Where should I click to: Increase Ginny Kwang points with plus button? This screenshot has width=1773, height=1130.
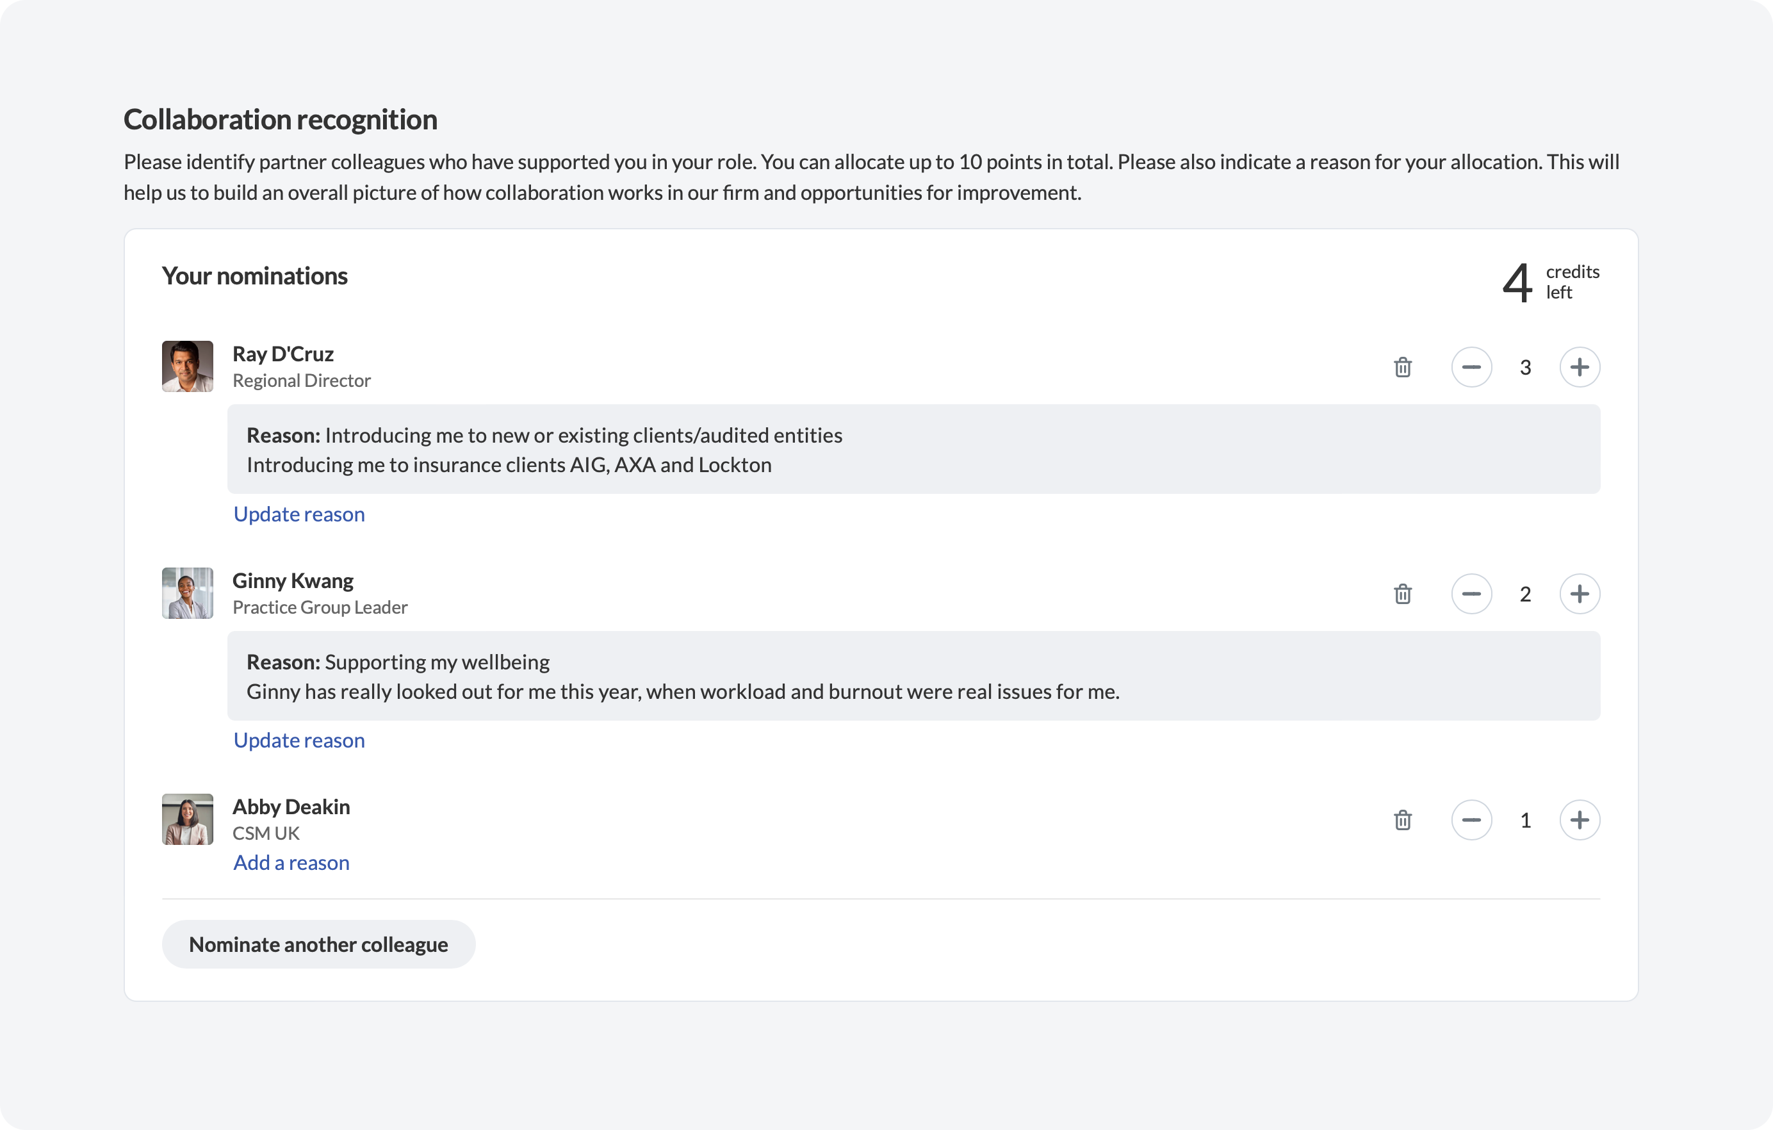(x=1580, y=594)
